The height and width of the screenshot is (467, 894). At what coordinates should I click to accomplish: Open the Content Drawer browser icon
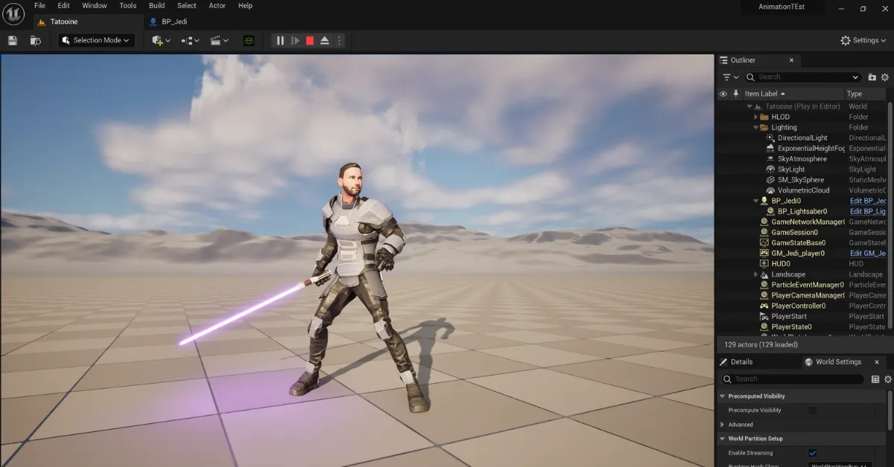pos(35,41)
